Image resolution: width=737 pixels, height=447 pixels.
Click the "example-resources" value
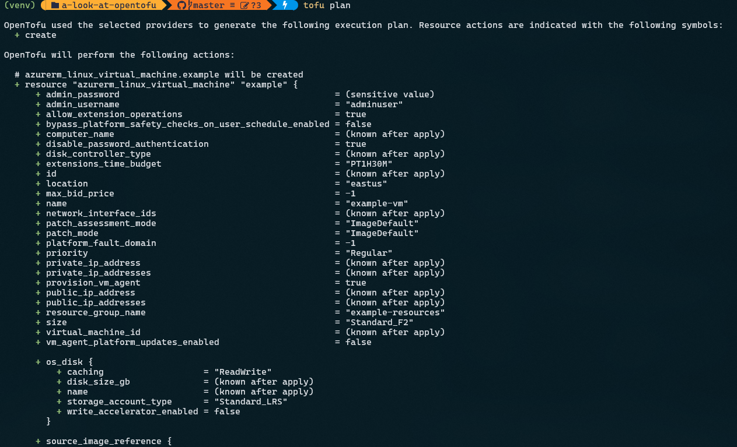point(395,312)
